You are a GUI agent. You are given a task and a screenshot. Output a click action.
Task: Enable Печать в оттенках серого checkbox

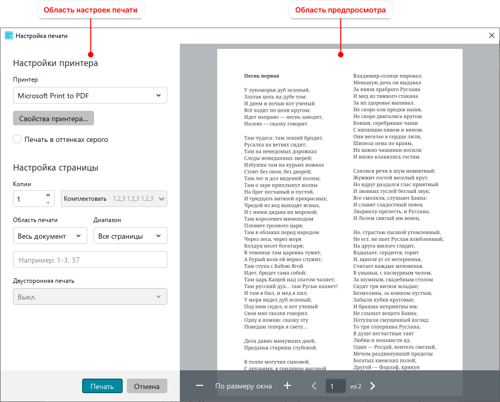pos(17,139)
